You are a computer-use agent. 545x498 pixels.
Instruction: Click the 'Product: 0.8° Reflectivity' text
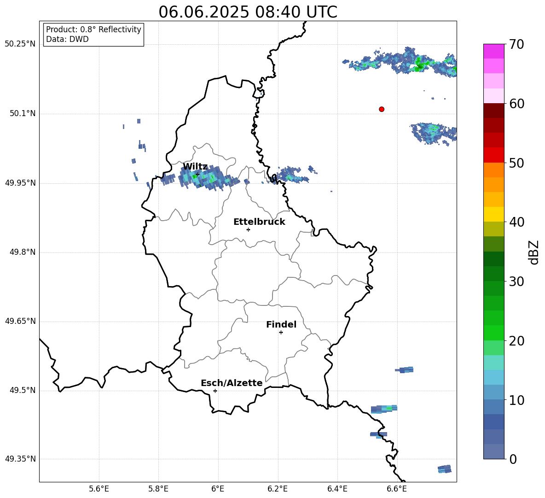pyautogui.click(x=93, y=29)
